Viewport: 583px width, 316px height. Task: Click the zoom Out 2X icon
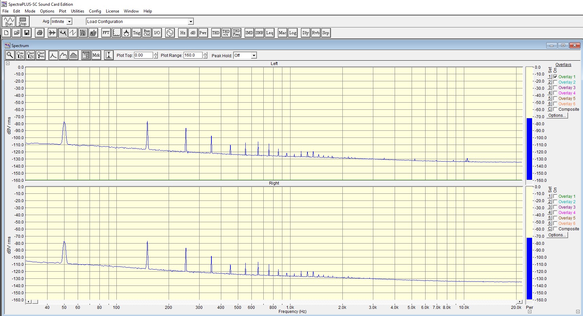point(31,55)
